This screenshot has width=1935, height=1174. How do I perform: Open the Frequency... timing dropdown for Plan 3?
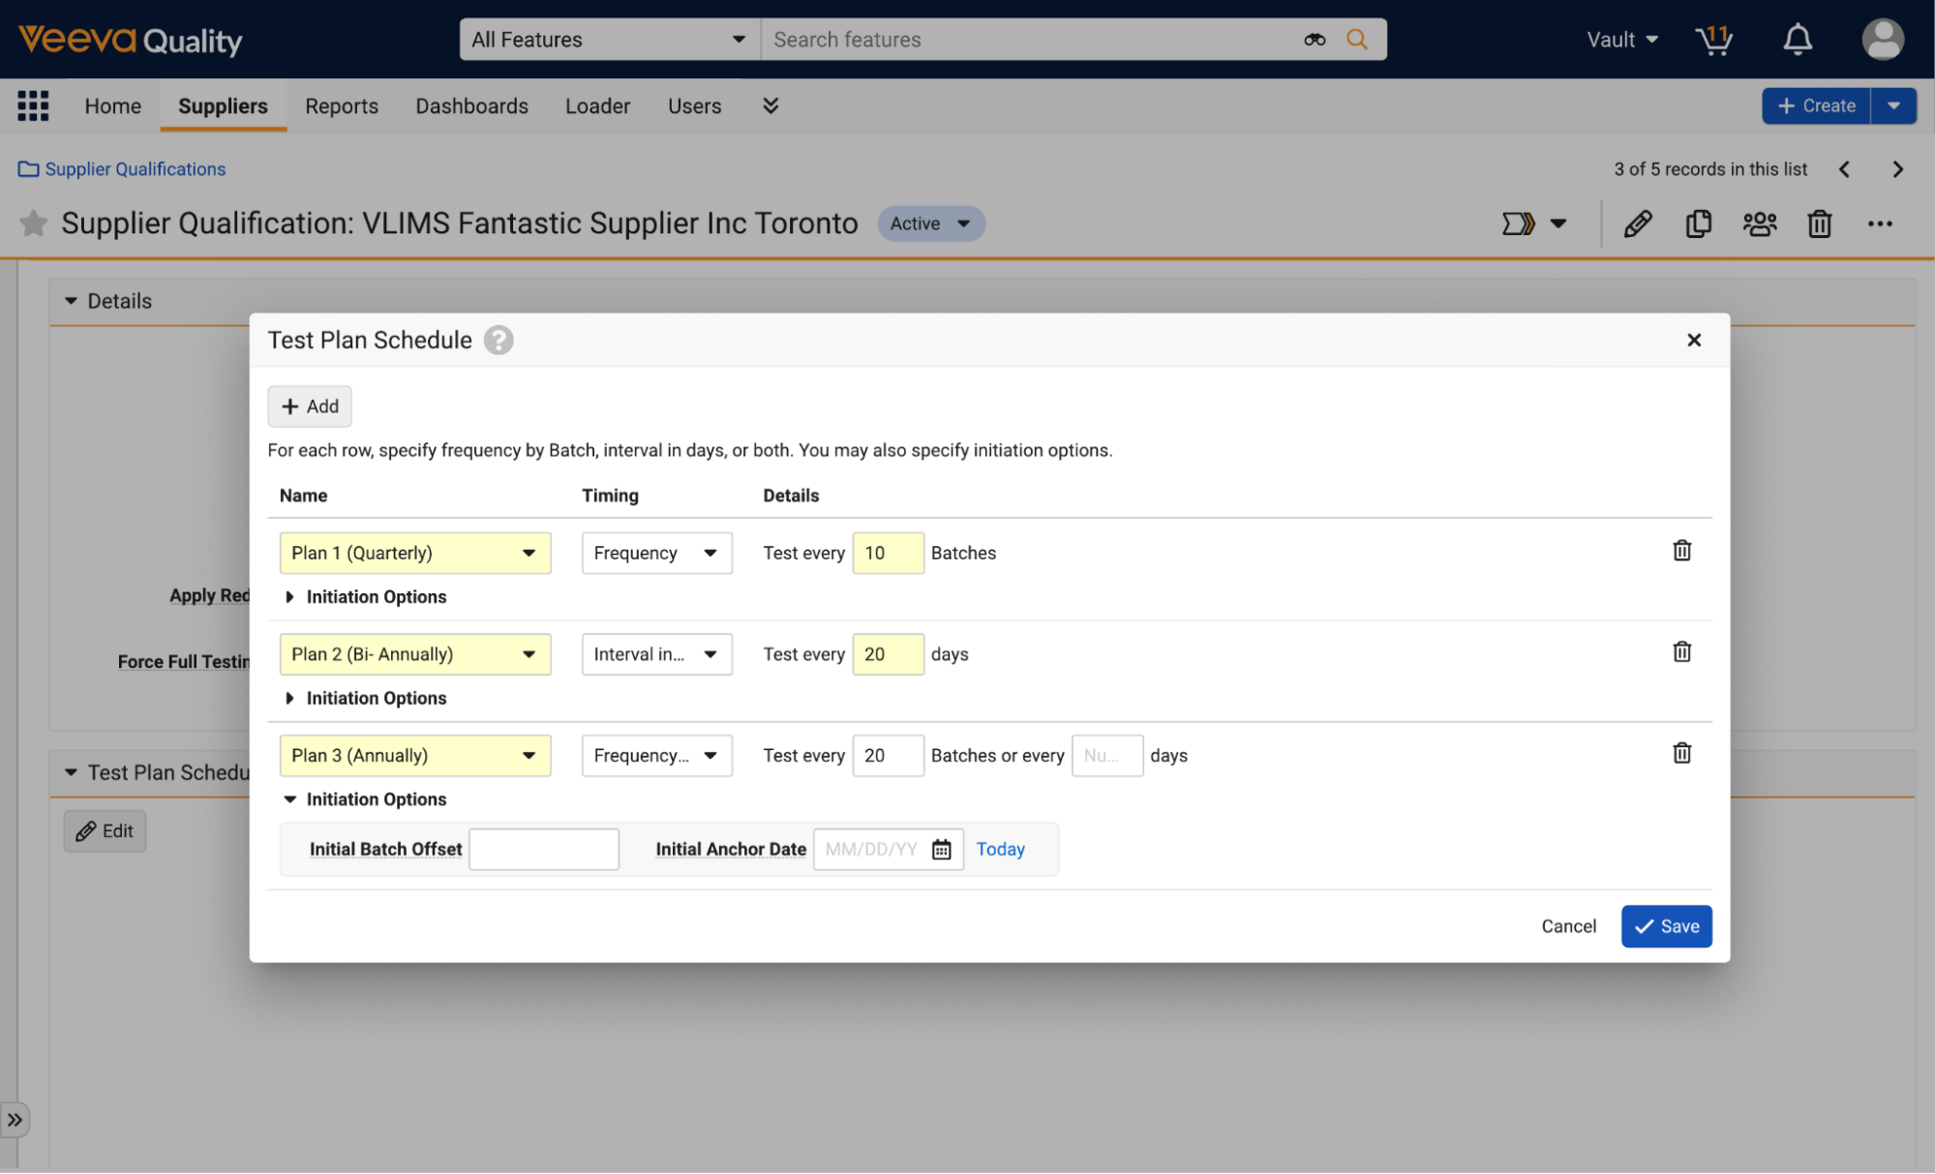coord(656,756)
